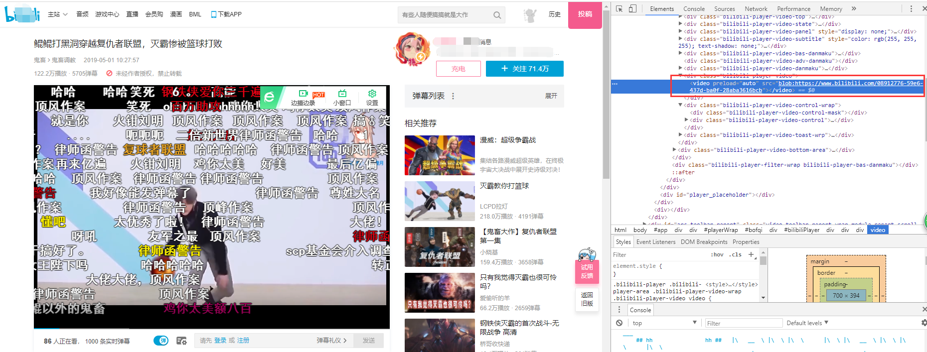927x352 pixels.
Task: Switch to the Console DevTools tab
Action: pyautogui.click(x=694, y=8)
